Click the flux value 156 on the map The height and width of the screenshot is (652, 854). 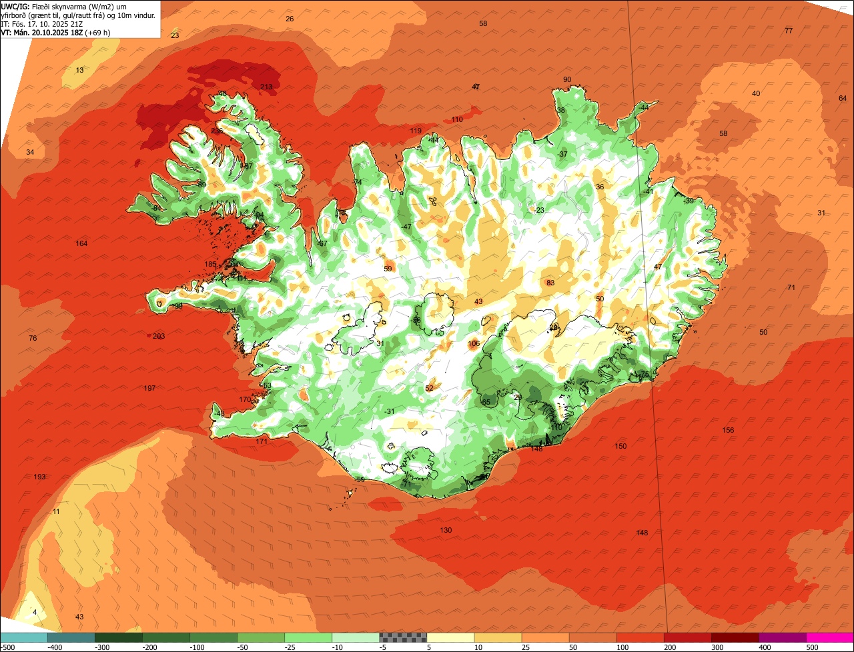(728, 430)
